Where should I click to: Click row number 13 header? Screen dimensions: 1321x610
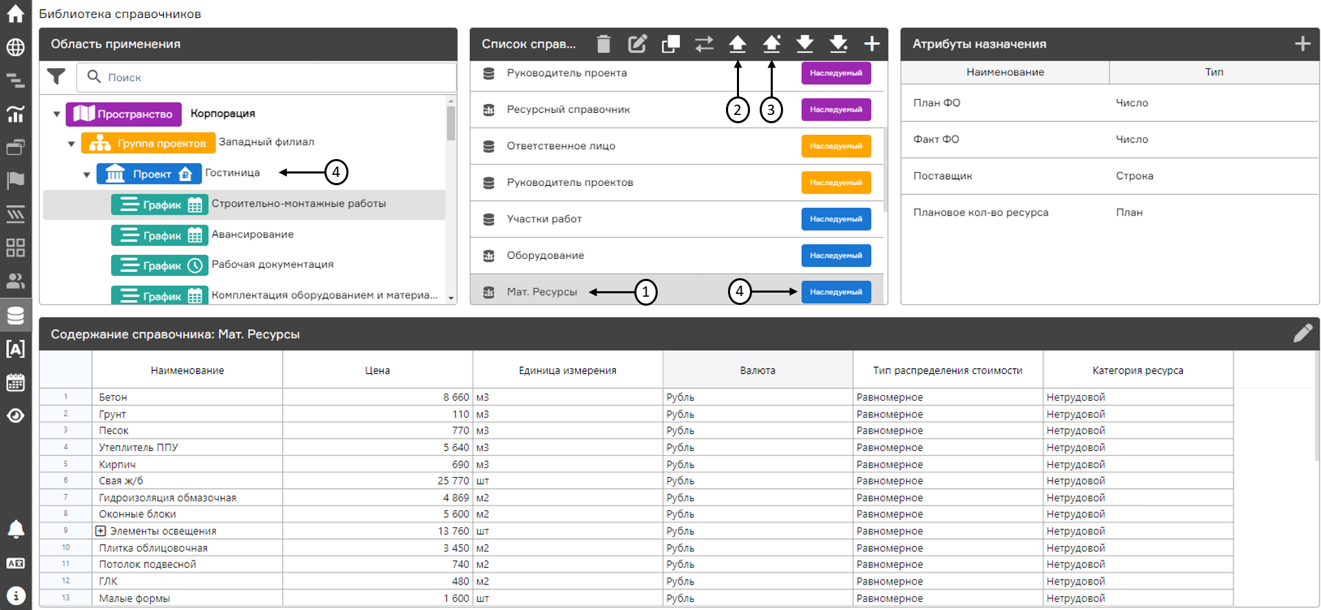(65, 598)
